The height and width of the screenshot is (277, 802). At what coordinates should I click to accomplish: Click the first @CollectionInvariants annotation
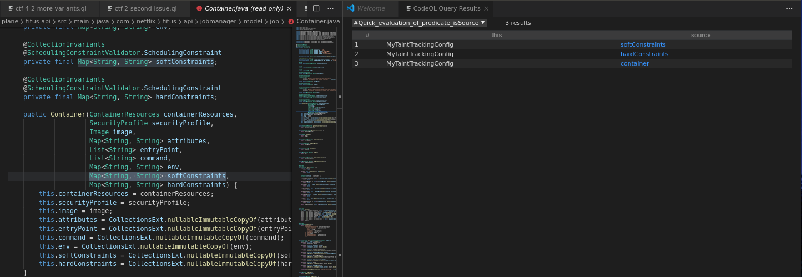(x=64, y=44)
